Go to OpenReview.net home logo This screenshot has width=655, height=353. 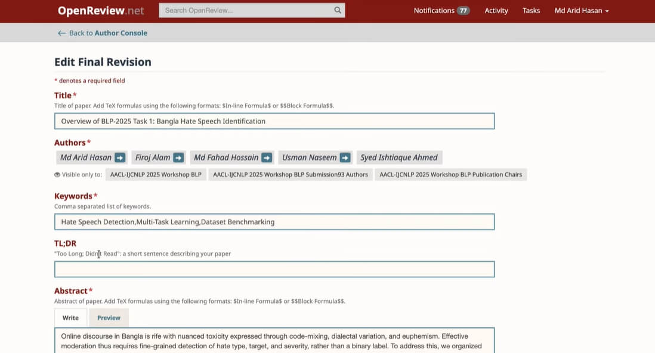tap(101, 11)
